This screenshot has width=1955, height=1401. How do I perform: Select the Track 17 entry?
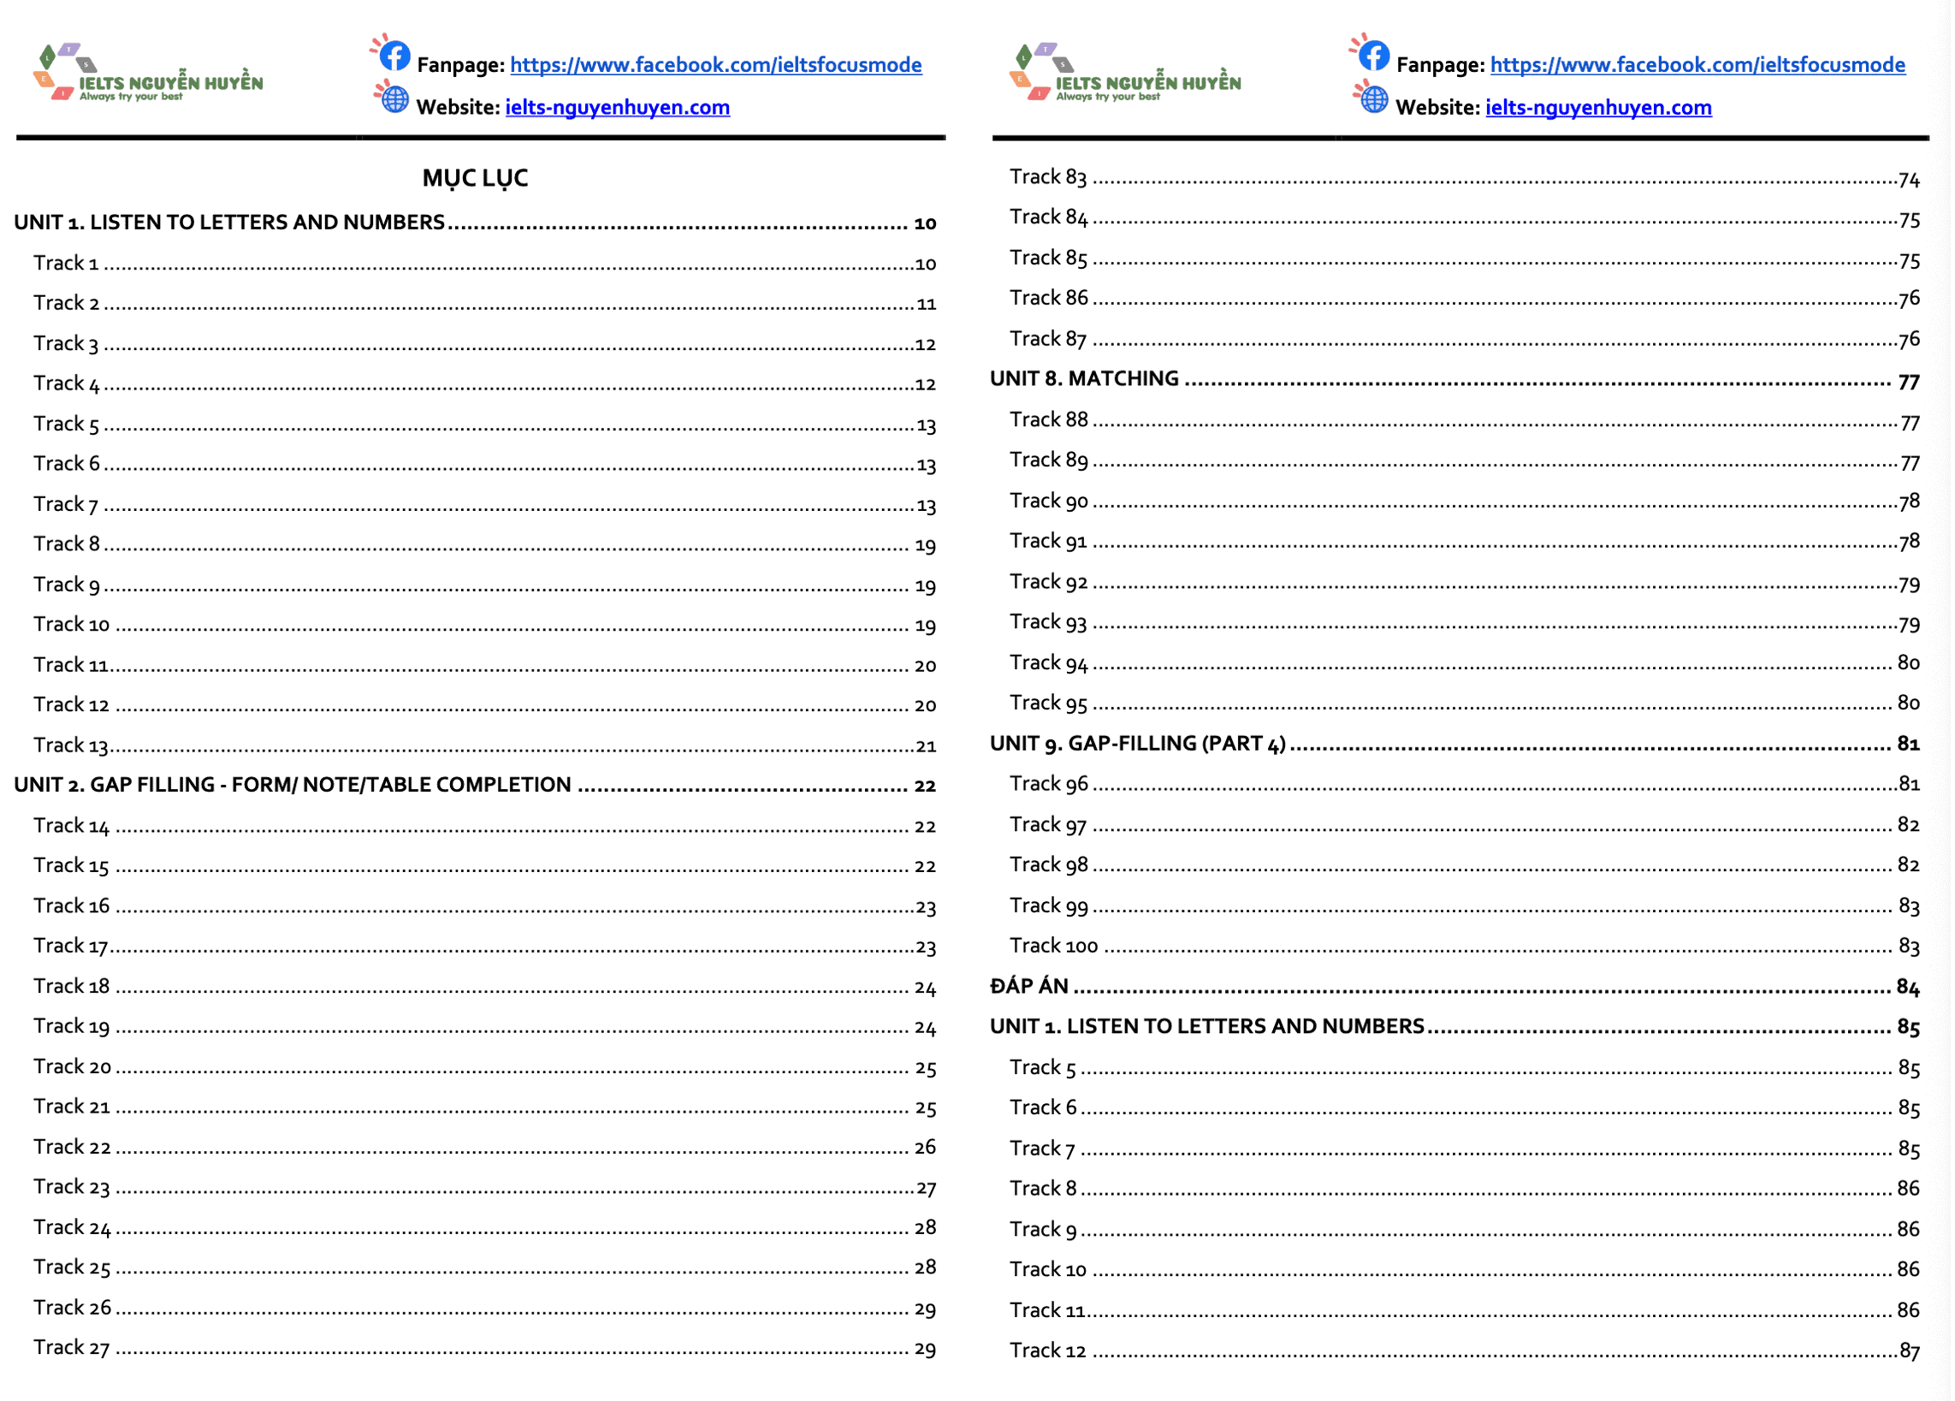coord(484,946)
